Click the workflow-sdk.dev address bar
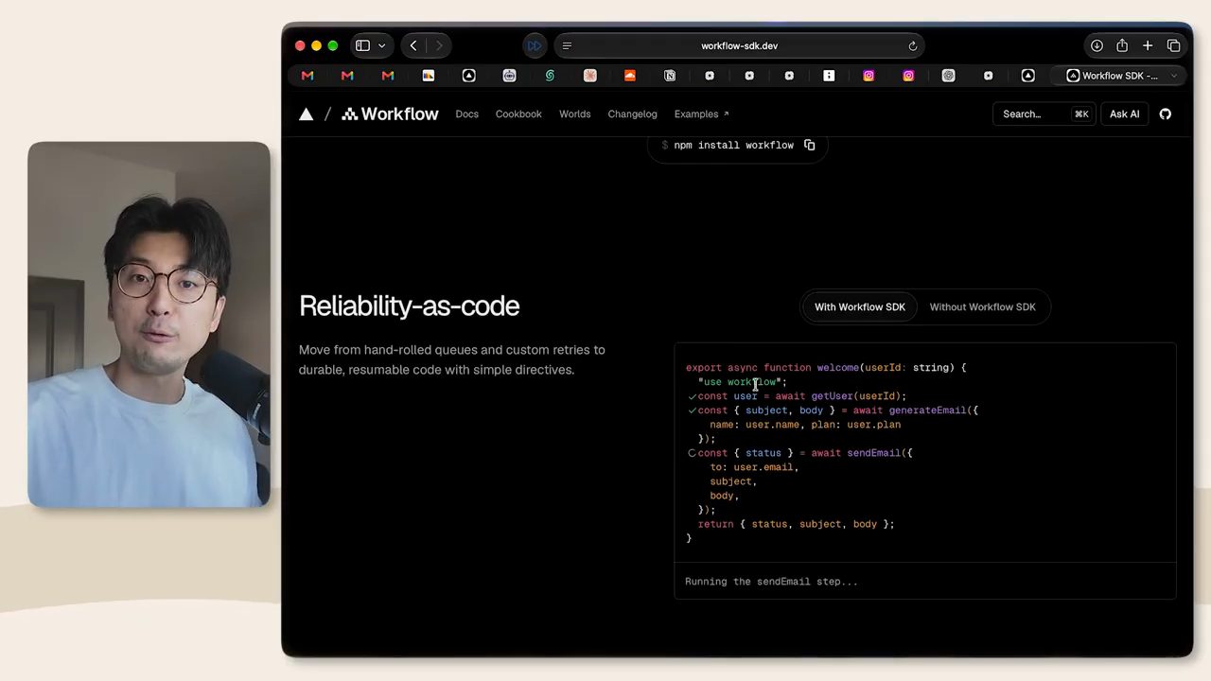The height and width of the screenshot is (681, 1211). [739, 45]
